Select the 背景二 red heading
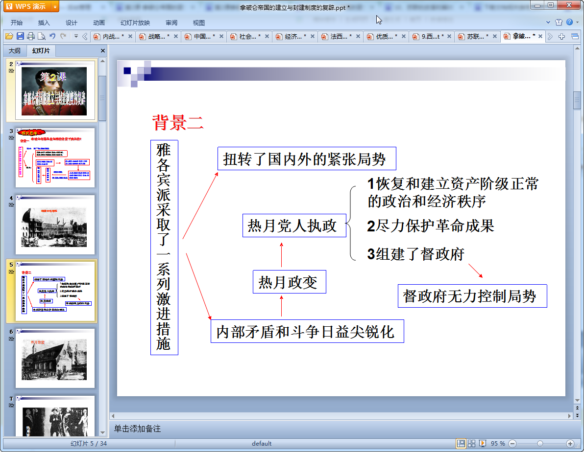 tap(178, 122)
